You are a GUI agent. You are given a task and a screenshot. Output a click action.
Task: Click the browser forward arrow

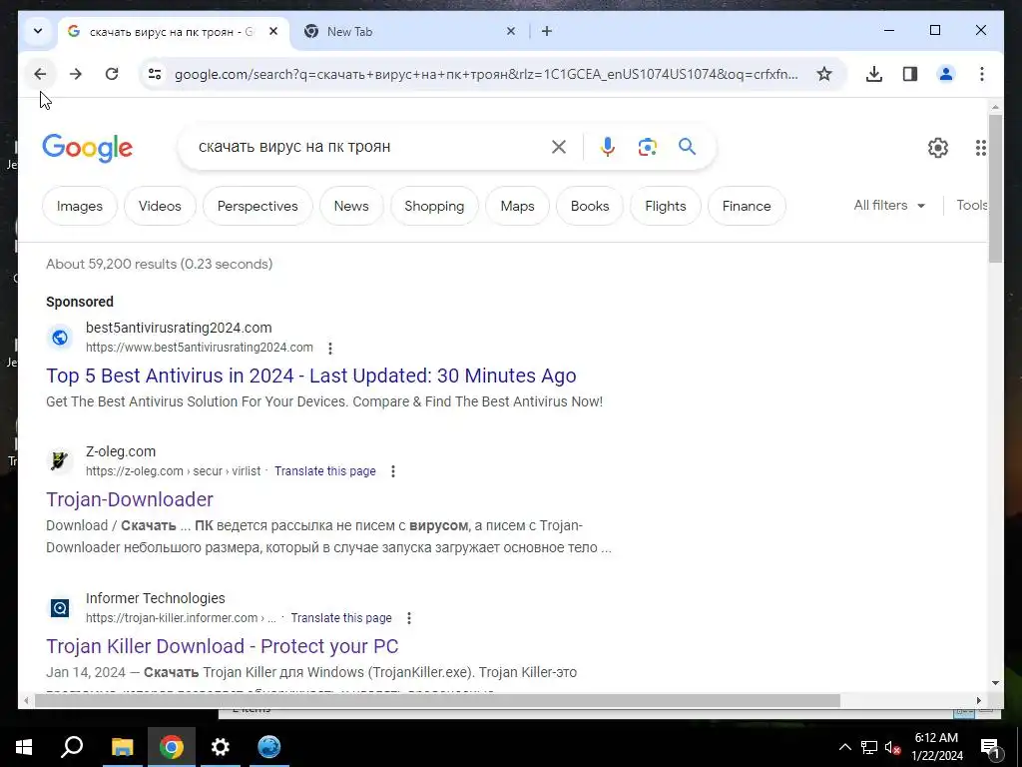(76, 74)
